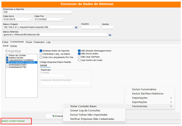Toggle Não Excuir Antes checkbox
This screenshot has width=182, height=126.
[79, 54]
